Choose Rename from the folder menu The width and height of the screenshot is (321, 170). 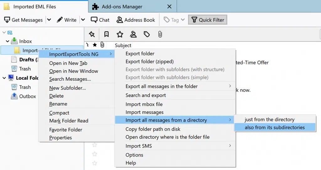tap(58, 104)
